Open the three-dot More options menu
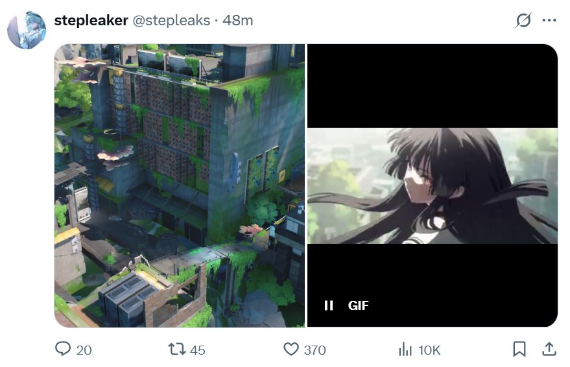The image size is (570, 367). pyautogui.click(x=549, y=20)
